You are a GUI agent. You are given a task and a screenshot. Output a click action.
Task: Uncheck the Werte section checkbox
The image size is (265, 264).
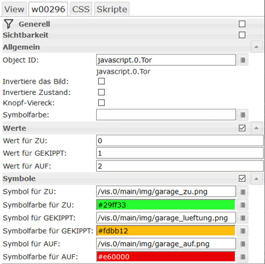[242, 128]
